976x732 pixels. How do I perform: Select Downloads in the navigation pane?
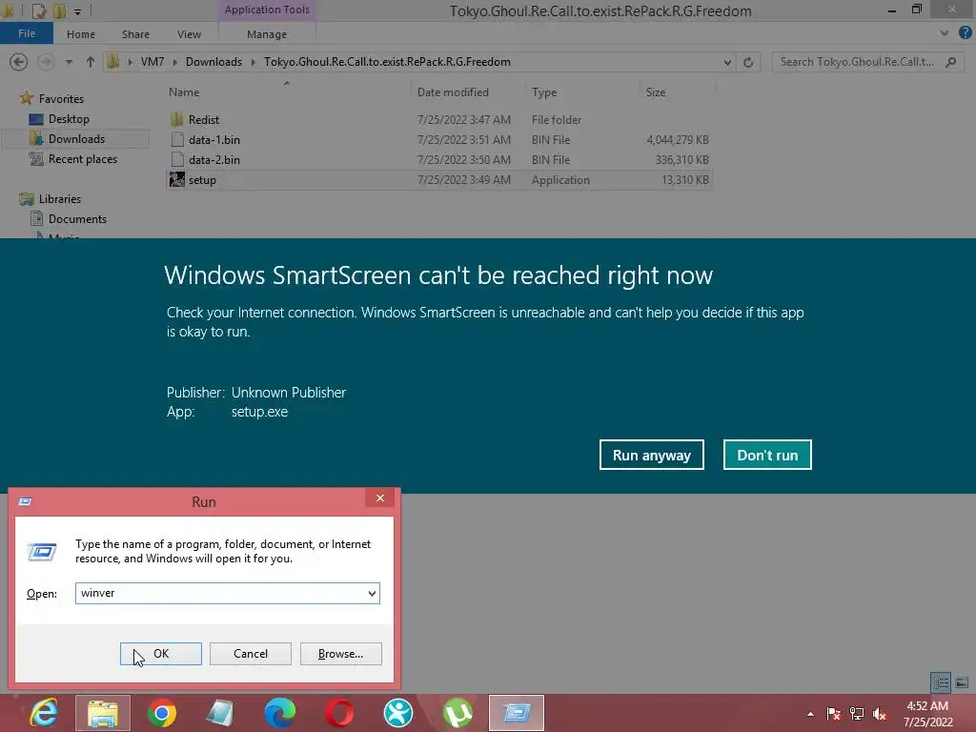tap(76, 139)
